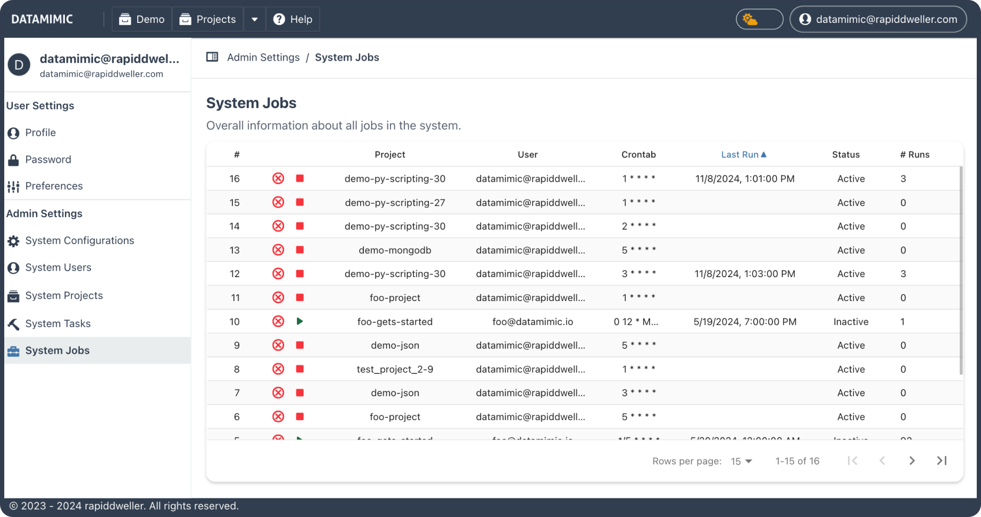
Task: Stop job 6 for foo-project
Action: click(x=300, y=416)
